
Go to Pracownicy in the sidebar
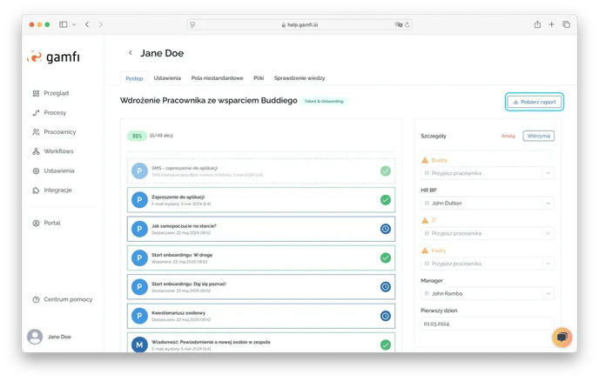(x=36, y=132)
